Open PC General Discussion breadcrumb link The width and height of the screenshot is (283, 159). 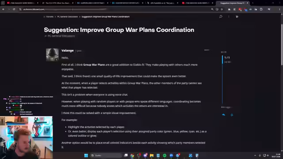[68, 17]
